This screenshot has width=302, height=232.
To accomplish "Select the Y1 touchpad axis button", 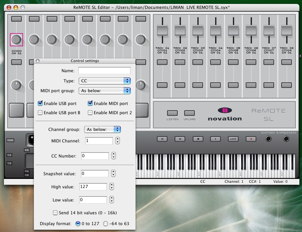I will (x=10, y=155).
